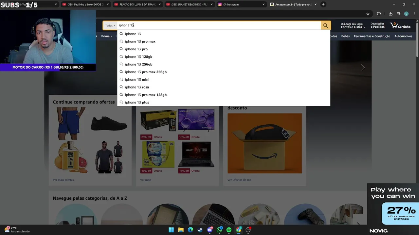
Task: Select suggestion "iphone 13 mini"
Action: 224,79
